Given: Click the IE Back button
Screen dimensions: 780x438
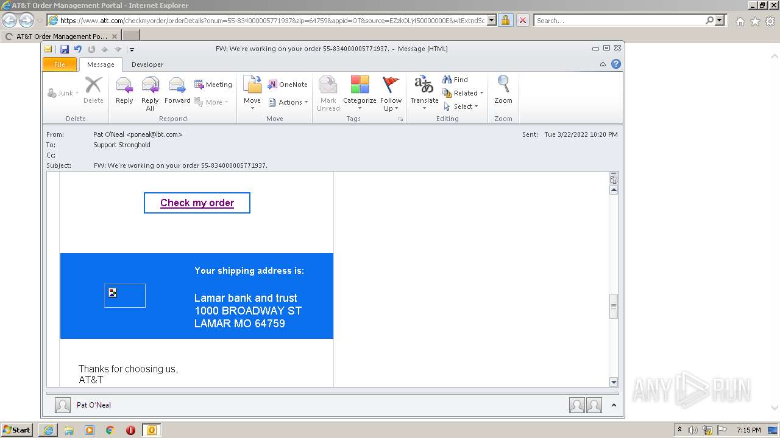Looking at the screenshot, I should pyautogui.click(x=9, y=21).
